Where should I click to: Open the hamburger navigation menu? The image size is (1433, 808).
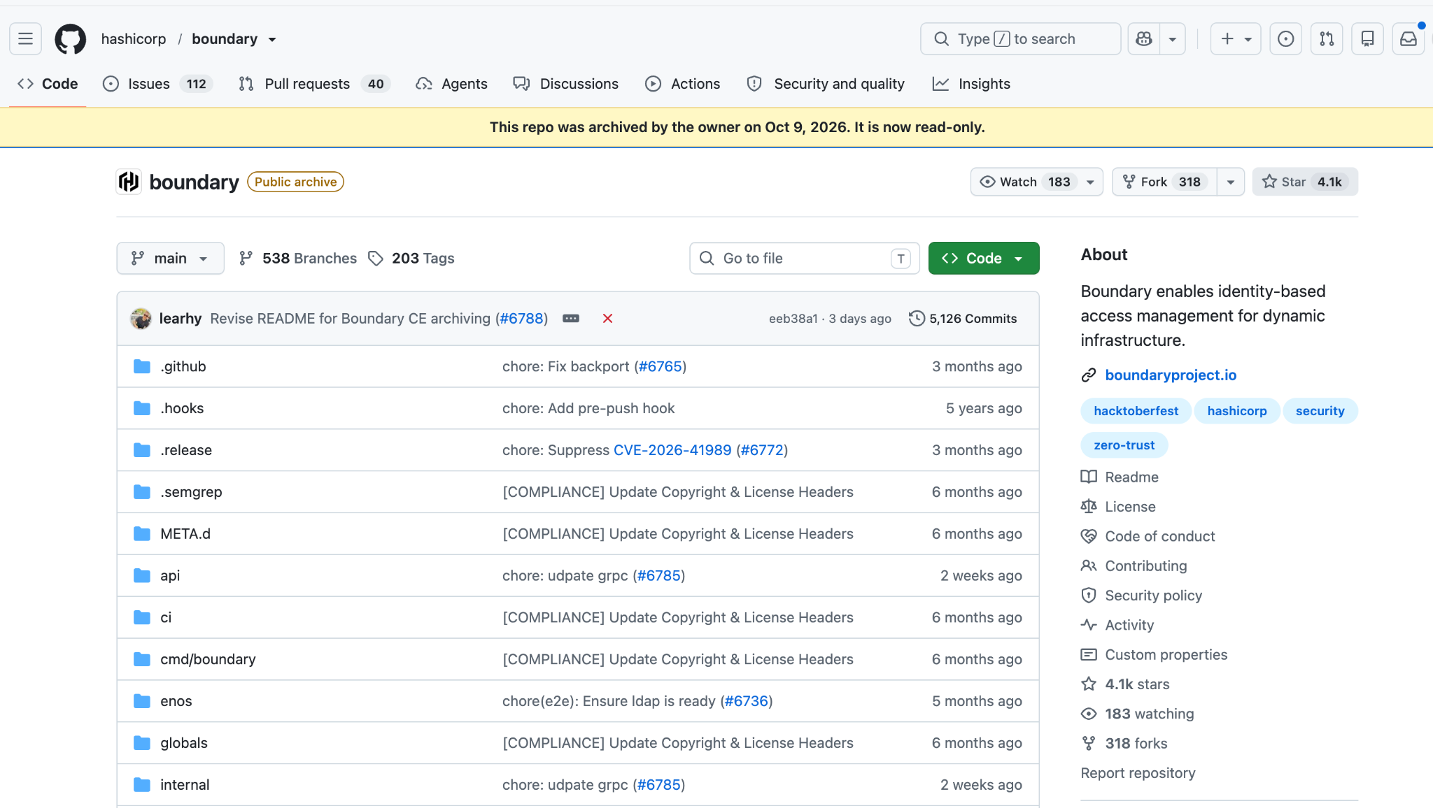25,38
